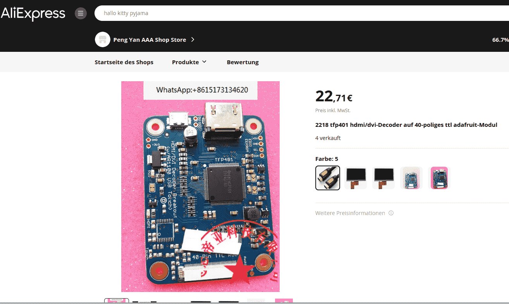Open the Startseite des Shops tab

pos(124,62)
